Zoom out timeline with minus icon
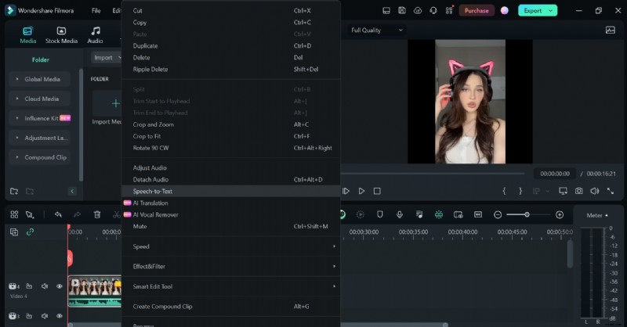This screenshot has width=627, height=327. pos(498,215)
